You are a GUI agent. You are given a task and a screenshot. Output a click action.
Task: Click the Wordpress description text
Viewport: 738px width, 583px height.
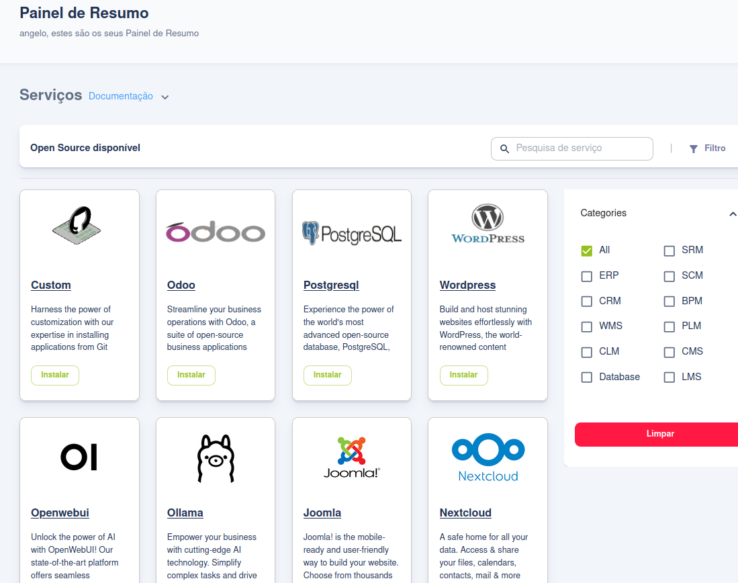pos(486,328)
